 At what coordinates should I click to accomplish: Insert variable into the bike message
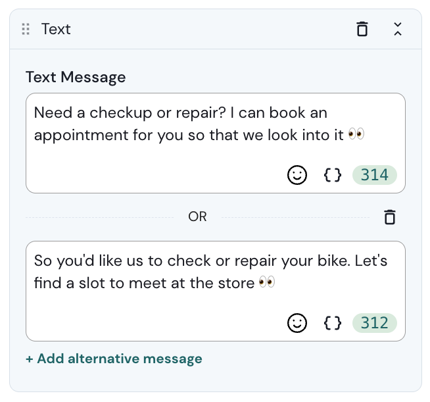coord(333,323)
